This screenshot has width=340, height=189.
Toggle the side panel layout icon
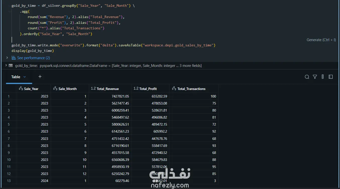(x=331, y=77)
